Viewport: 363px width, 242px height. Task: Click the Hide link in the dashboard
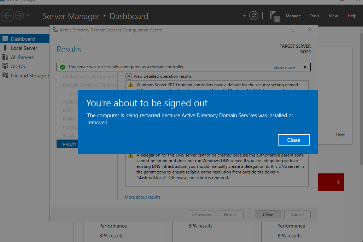point(340,135)
